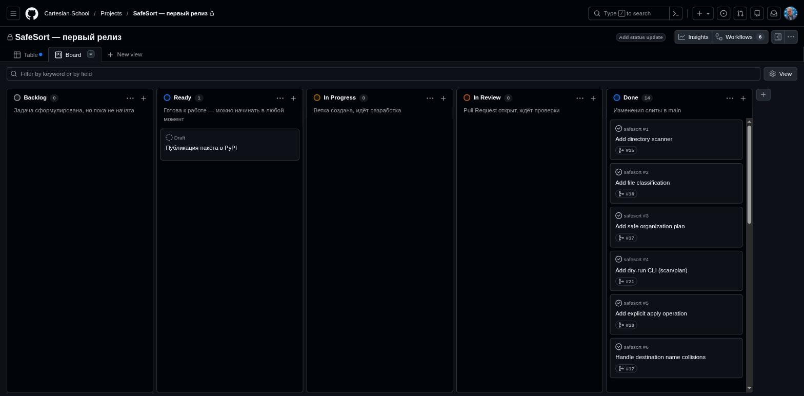
Task: Open In Review column actions menu
Action: pos(580,98)
